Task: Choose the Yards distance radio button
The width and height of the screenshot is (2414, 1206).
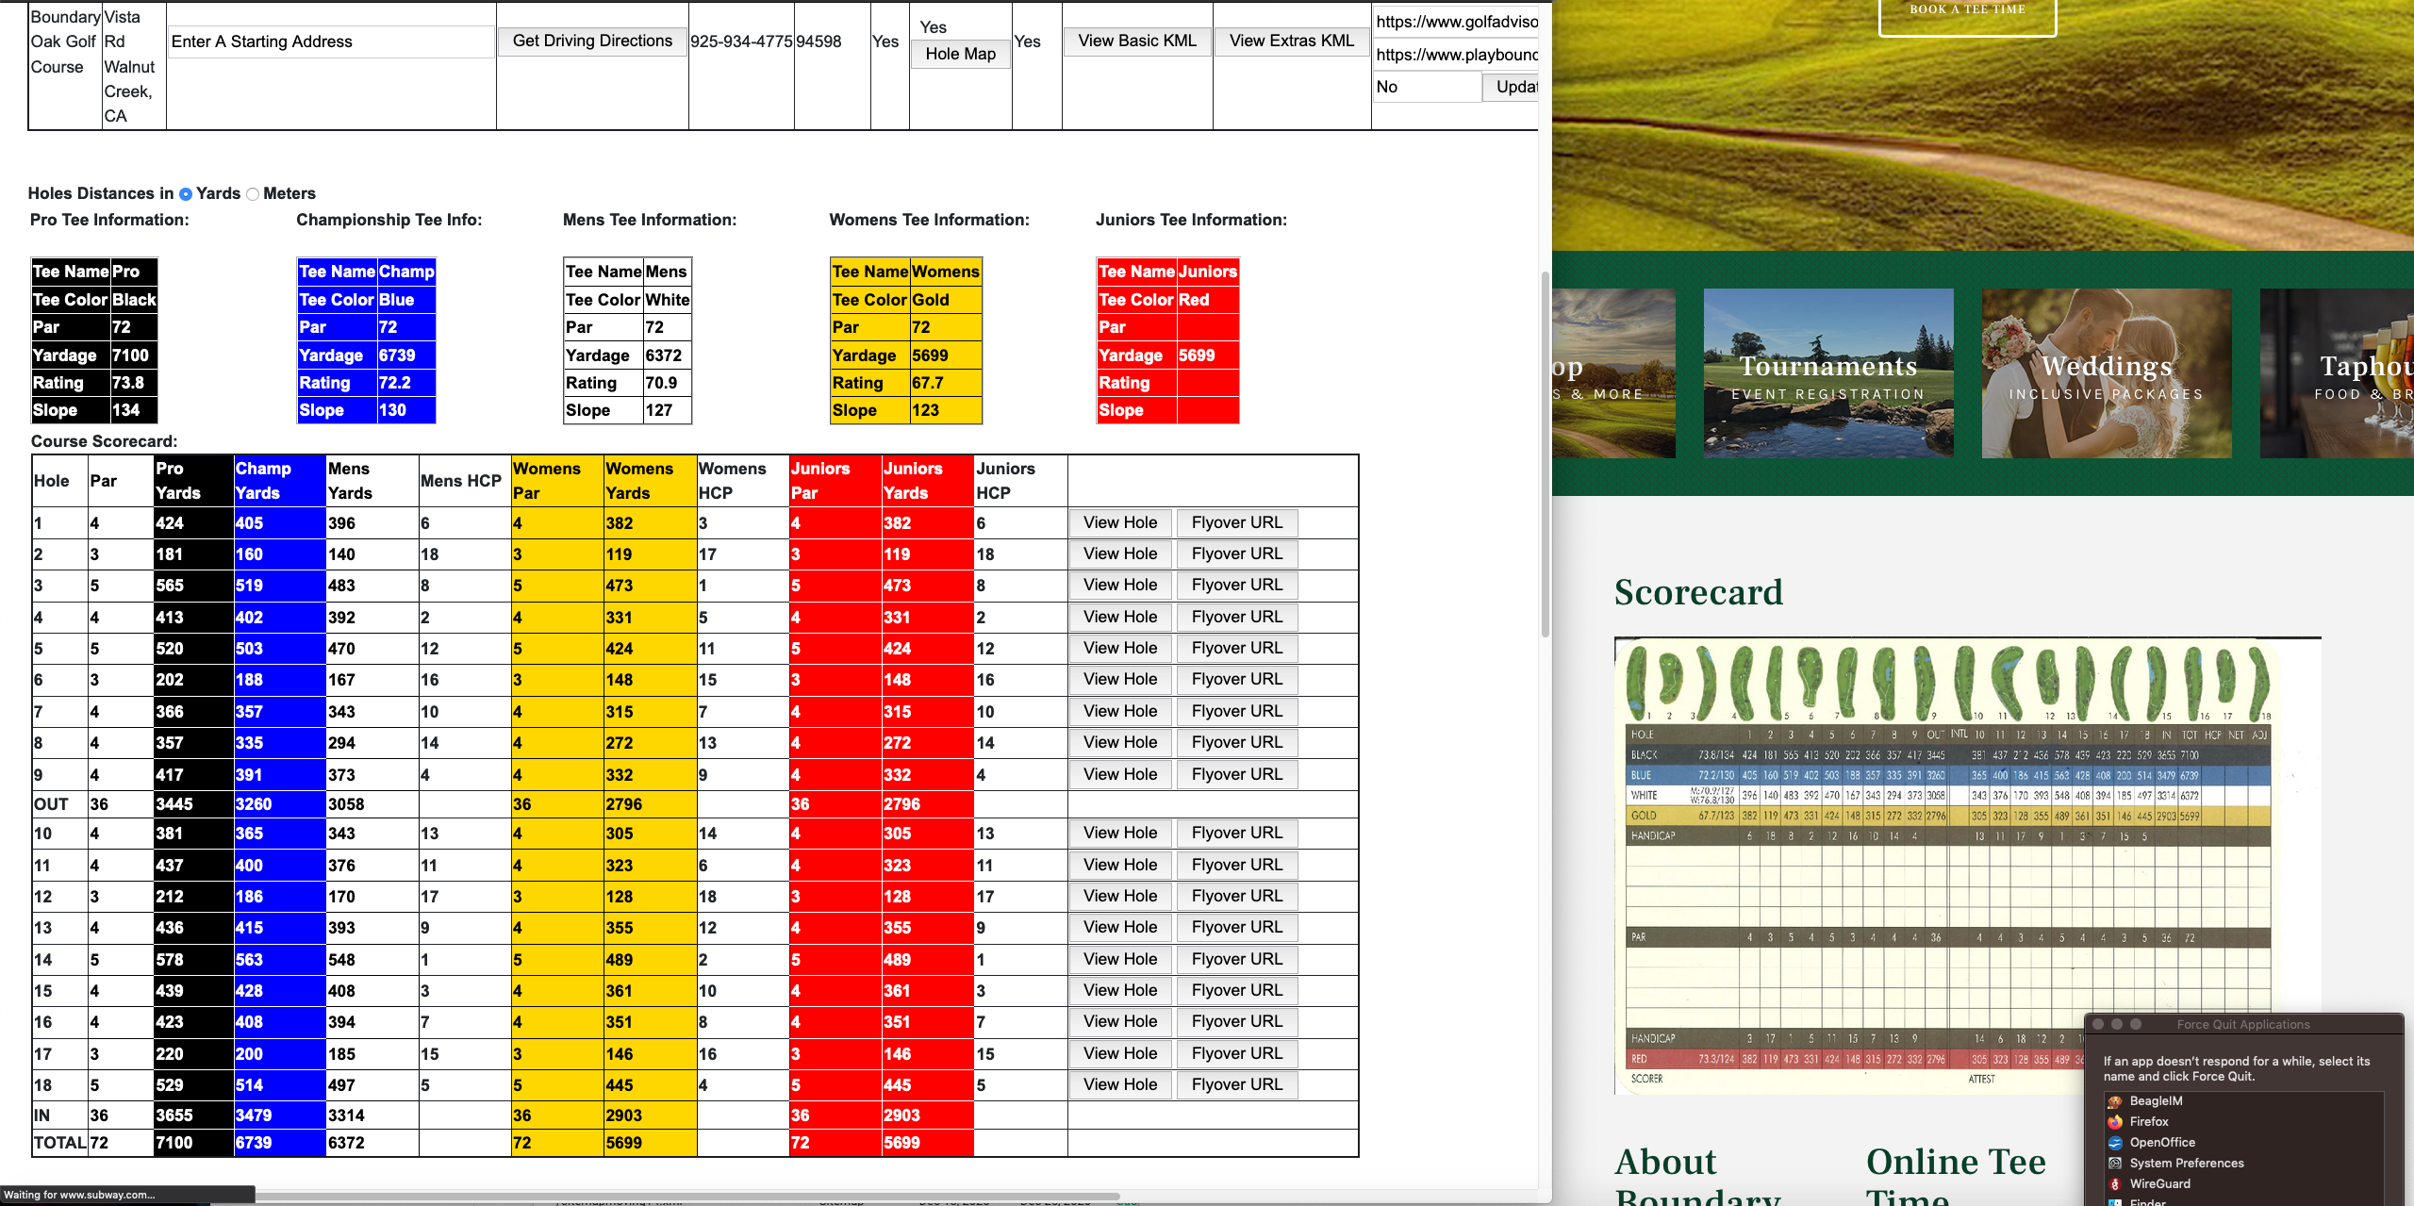Action: tap(186, 194)
